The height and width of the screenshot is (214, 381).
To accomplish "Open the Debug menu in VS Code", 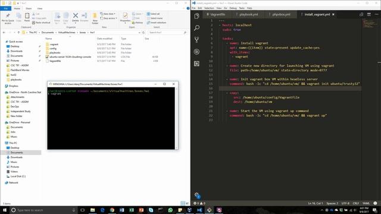I will [x=233, y=8].
